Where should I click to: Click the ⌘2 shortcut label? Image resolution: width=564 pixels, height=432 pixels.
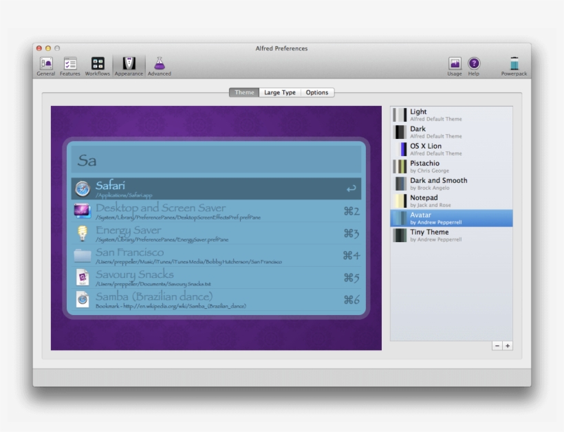pos(351,211)
